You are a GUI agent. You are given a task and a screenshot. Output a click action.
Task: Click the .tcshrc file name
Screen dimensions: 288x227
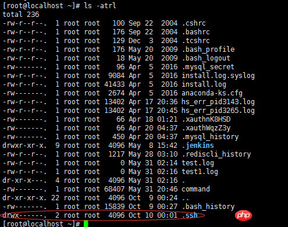point(196,41)
